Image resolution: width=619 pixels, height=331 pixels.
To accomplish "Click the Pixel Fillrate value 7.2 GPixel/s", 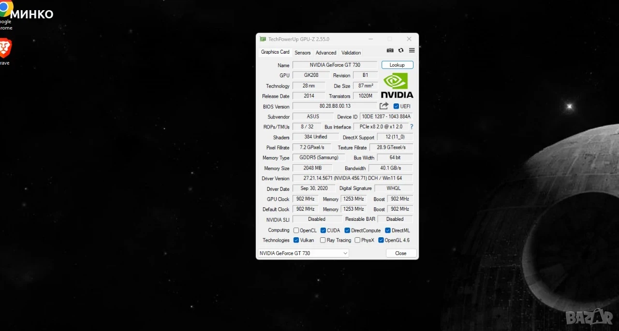I will pyautogui.click(x=312, y=147).
